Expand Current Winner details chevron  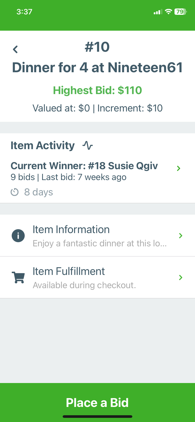pos(179,168)
